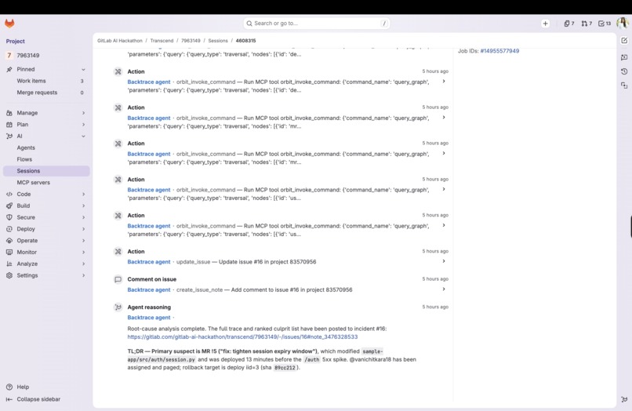This screenshot has width=632, height=411.
Task: Click the AI sidebar icon
Action: coord(9,136)
